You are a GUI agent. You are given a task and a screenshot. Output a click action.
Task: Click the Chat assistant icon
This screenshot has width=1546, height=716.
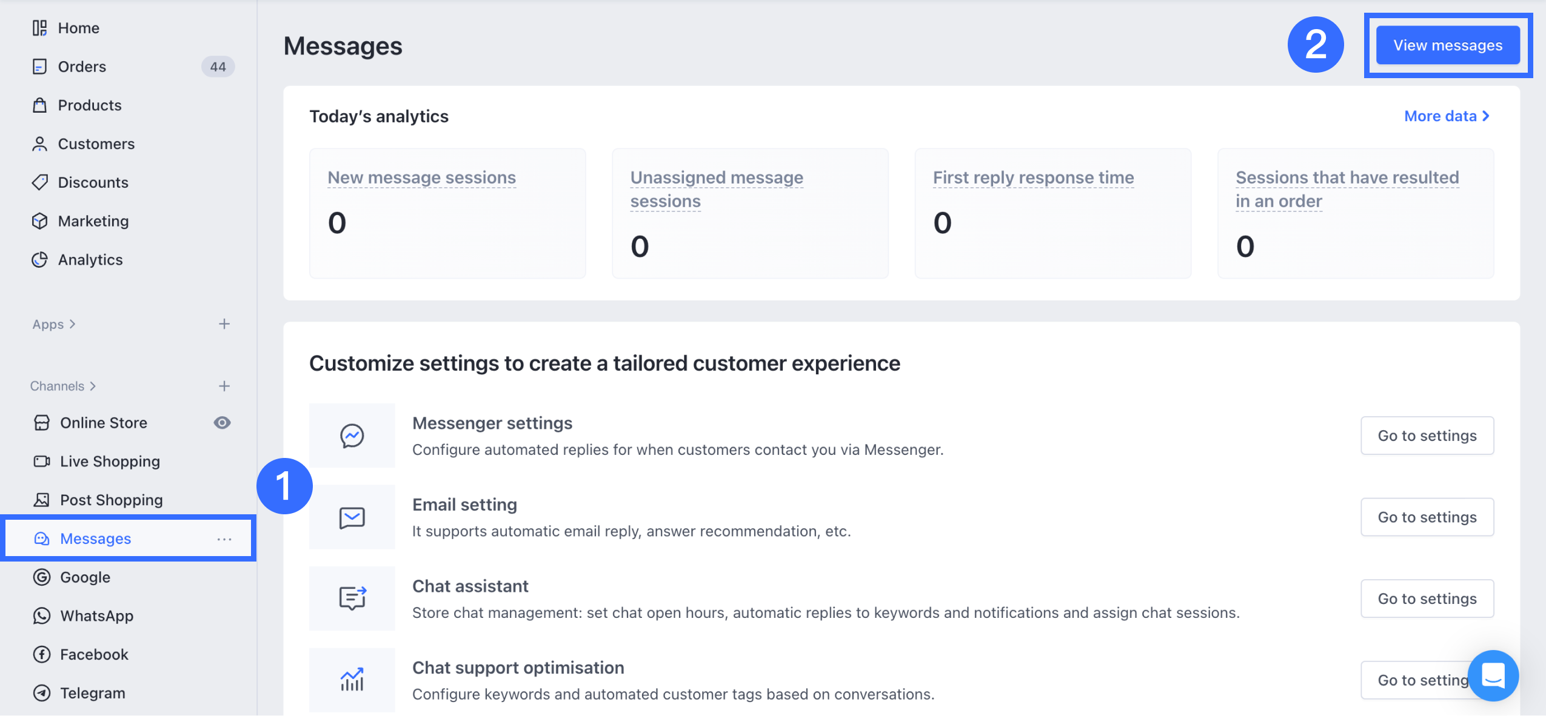(352, 598)
